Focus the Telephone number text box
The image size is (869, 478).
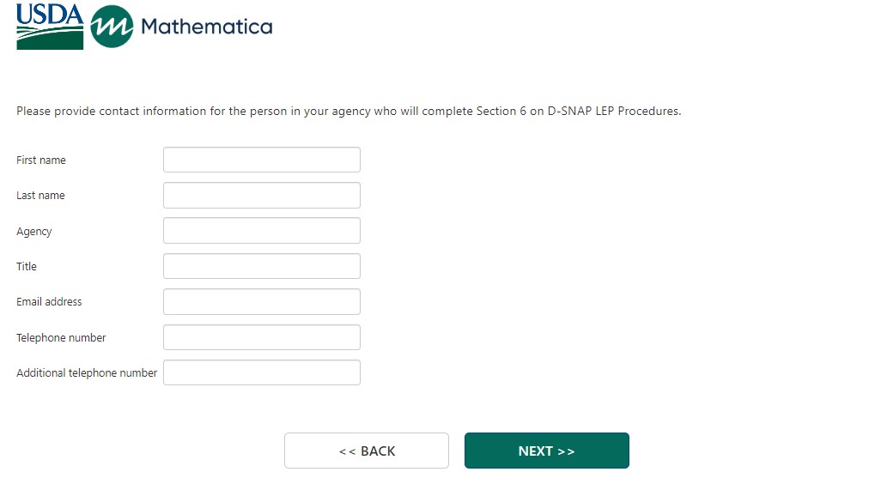[261, 337]
